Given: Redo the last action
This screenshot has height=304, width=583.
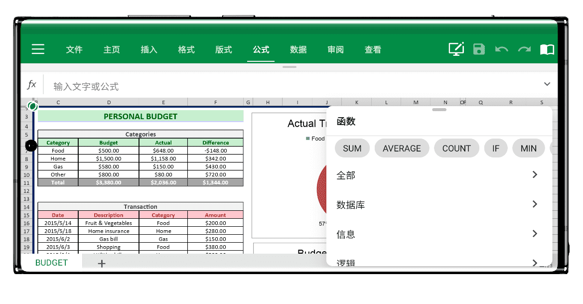Looking at the screenshot, I should (524, 49).
